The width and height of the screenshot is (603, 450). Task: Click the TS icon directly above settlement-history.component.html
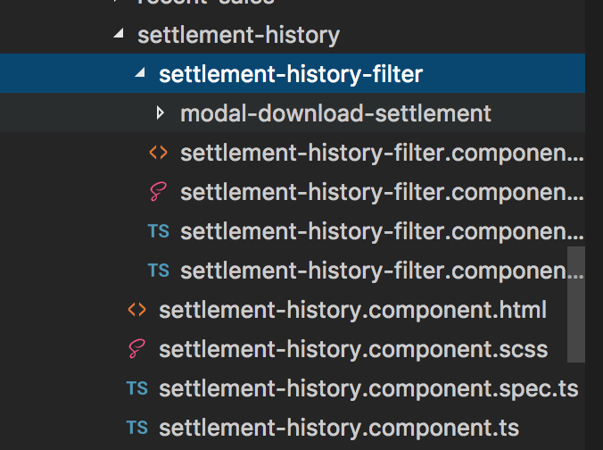click(158, 271)
